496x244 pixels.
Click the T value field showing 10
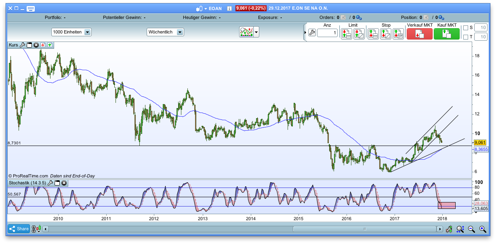[481, 37]
